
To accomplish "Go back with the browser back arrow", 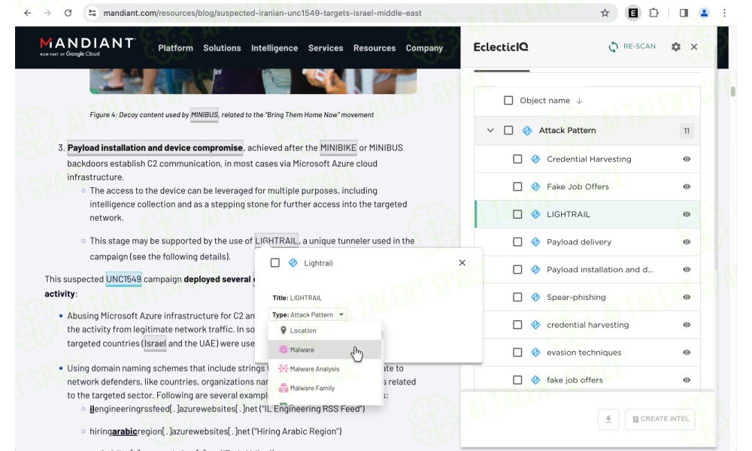I will (x=27, y=13).
